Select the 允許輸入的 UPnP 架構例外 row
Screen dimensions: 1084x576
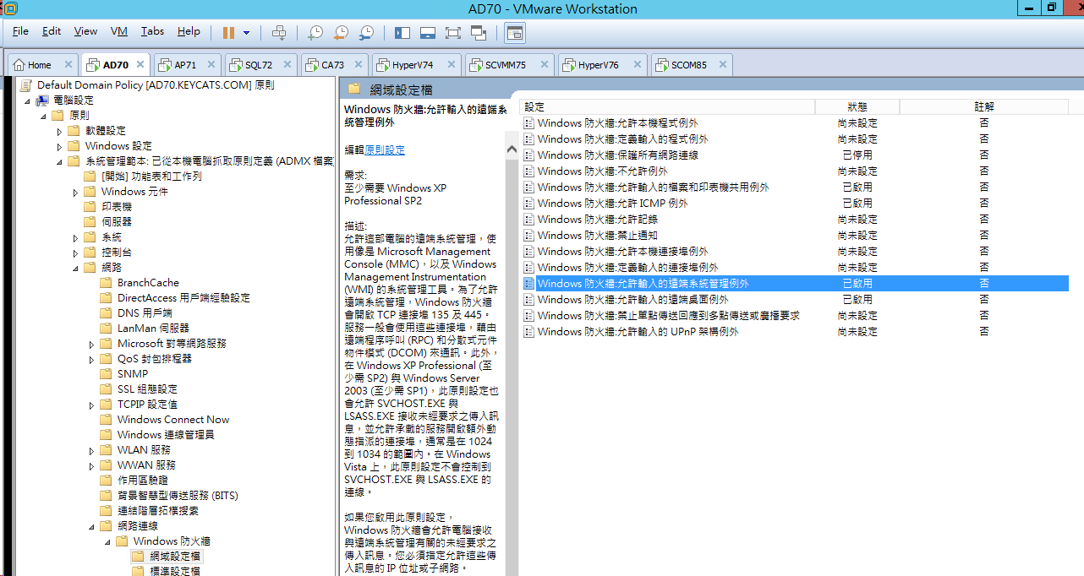click(x=795, y=332)
